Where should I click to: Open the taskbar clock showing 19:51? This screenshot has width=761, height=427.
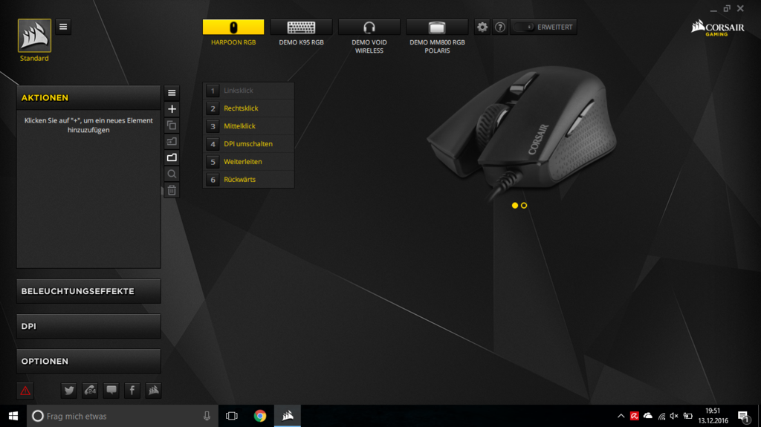click(x=713, y=416)
